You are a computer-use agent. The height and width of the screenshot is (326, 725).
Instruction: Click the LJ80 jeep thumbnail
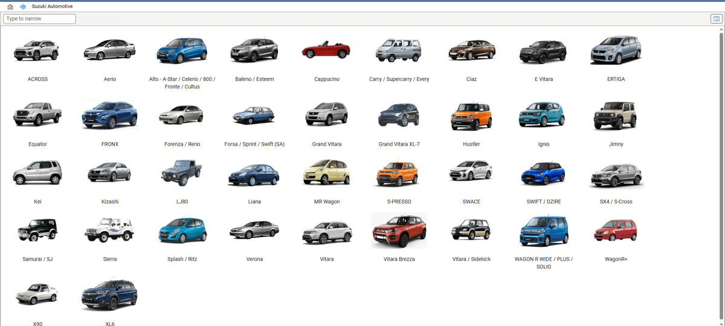pyautogui.click(x=182, y=174)
